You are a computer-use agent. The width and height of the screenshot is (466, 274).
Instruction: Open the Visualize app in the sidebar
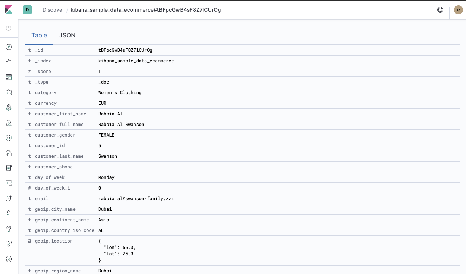click(9, 62)
